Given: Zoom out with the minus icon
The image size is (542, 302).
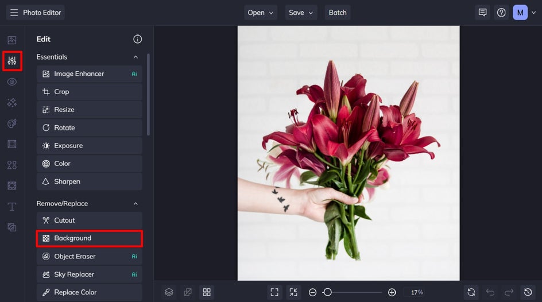Looking at the screenshot, I should pyautogui.click(x=312, y=292).
